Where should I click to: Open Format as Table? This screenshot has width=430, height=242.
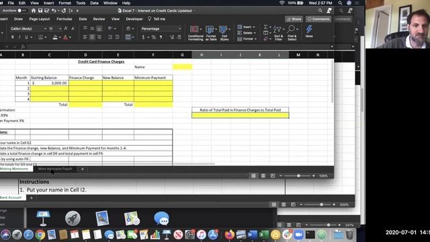coord(210,33)
